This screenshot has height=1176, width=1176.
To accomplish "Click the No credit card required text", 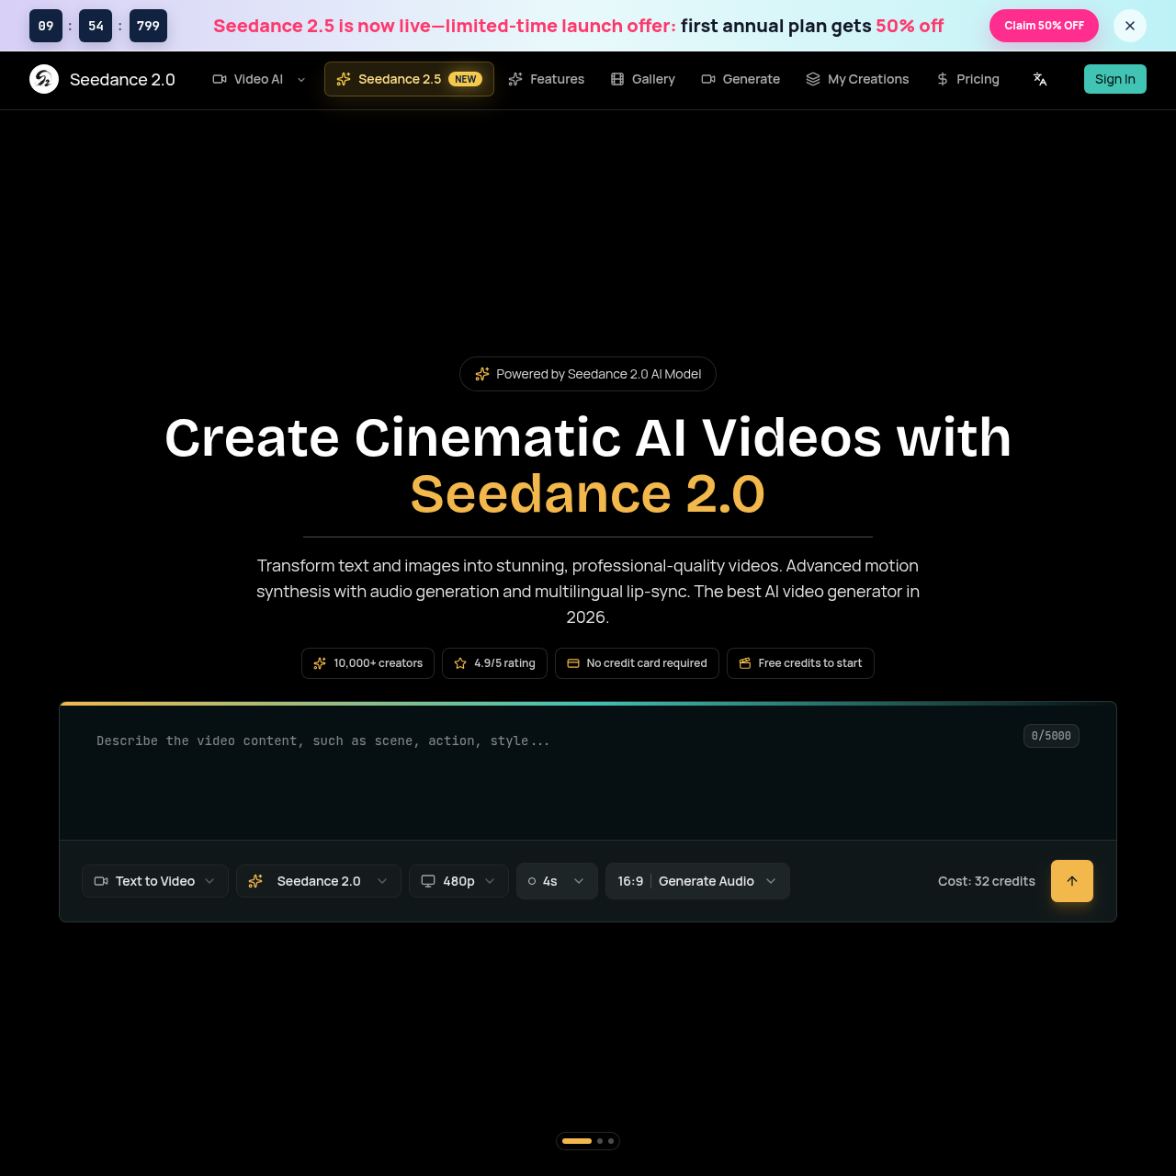I will tap(647, 663).
